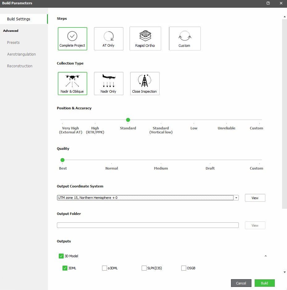Select the Complete Project step
This screenshot has height=290, width=287.
72,39
